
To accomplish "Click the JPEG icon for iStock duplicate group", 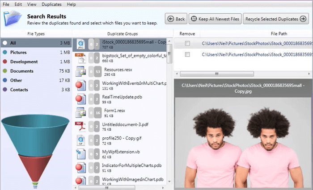I will (x=81, y=44).
